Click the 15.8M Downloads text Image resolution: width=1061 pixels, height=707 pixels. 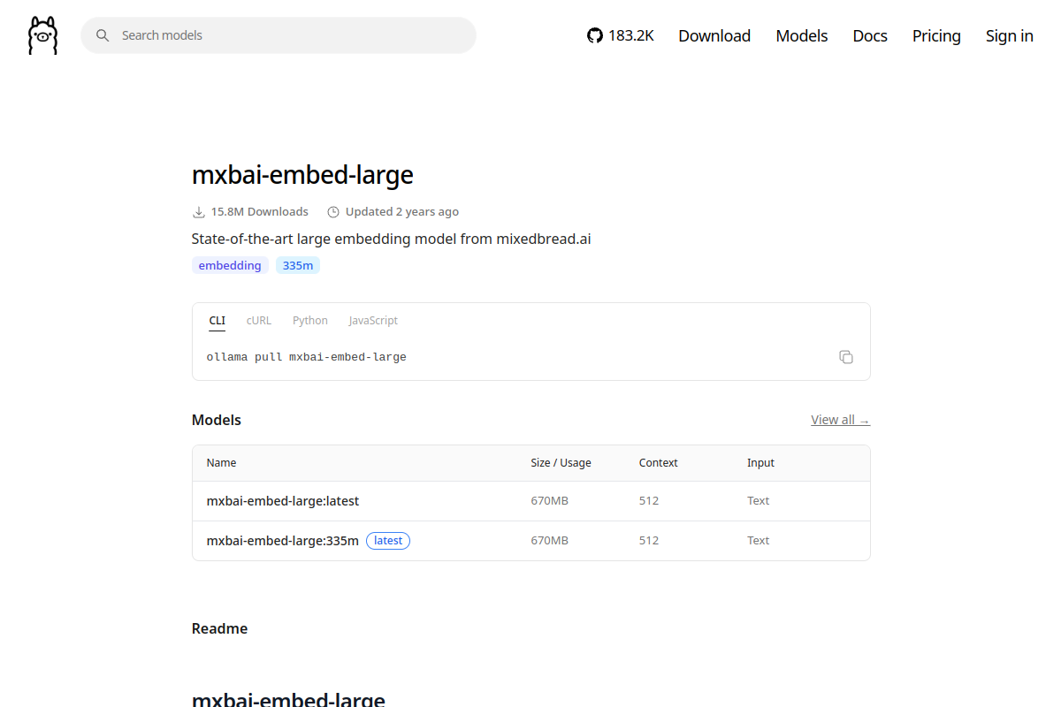pos(260,212)
